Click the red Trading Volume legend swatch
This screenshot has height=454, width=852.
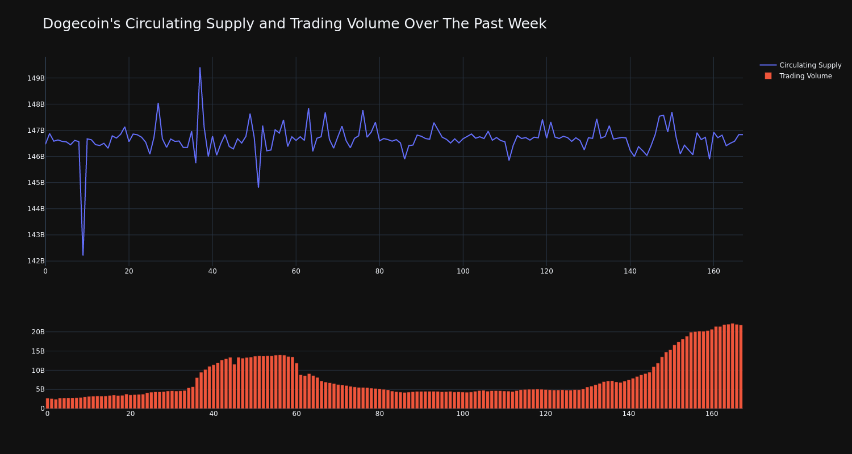tap(768, 76)
